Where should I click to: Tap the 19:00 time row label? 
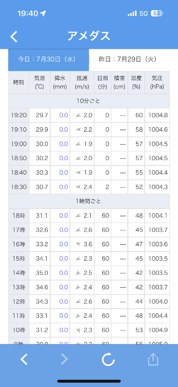point(19,144)
